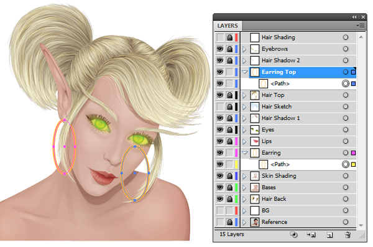Screen dimensions: 373x247
Task: Show the Hair Shading layer
Action: click(x=220, y=37)
